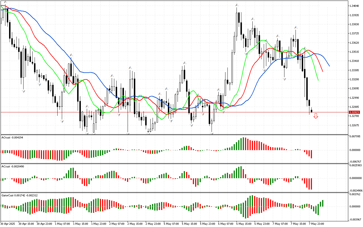This screenshot has width=363, height=227.
Task: Click the tallest green AOcust histogram bar
Action: (x=243, y=144)
